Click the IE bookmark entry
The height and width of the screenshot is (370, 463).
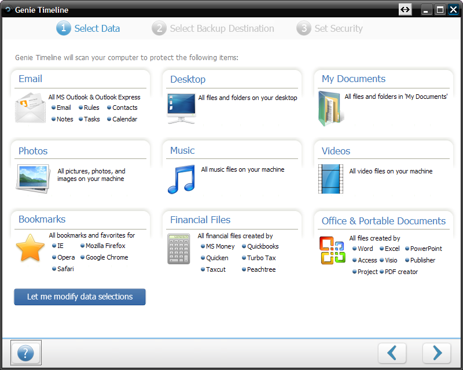tap(57, 246)
